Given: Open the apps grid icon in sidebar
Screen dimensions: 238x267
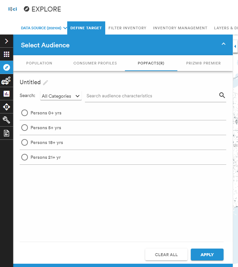Looking at the screenshot, I should 7,54.
